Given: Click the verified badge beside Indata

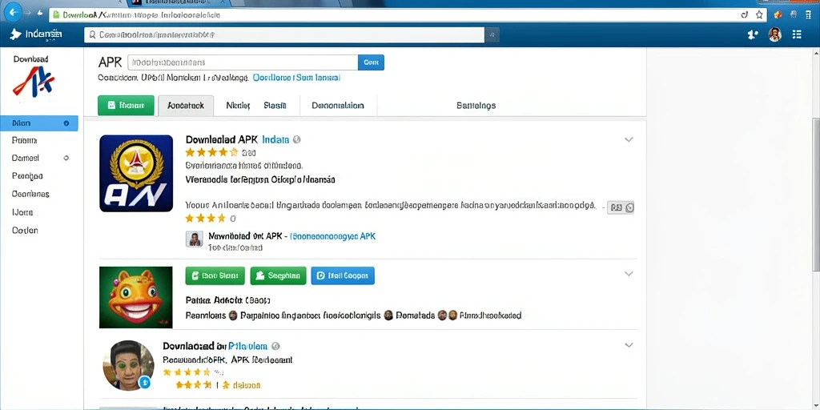Looking at the screenshot, I should 297,139.
